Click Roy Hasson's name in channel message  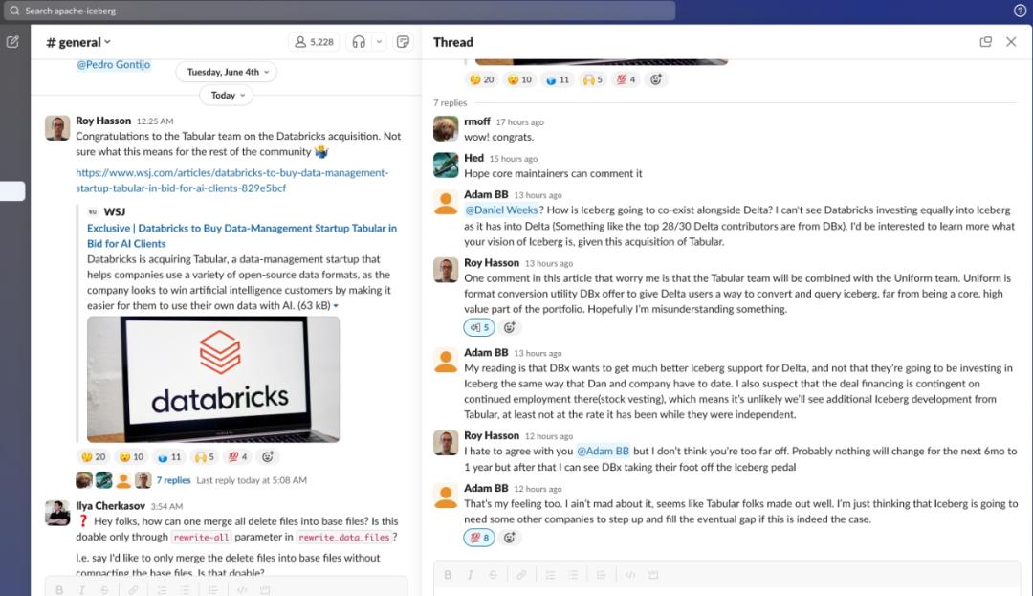coord(103,121)
